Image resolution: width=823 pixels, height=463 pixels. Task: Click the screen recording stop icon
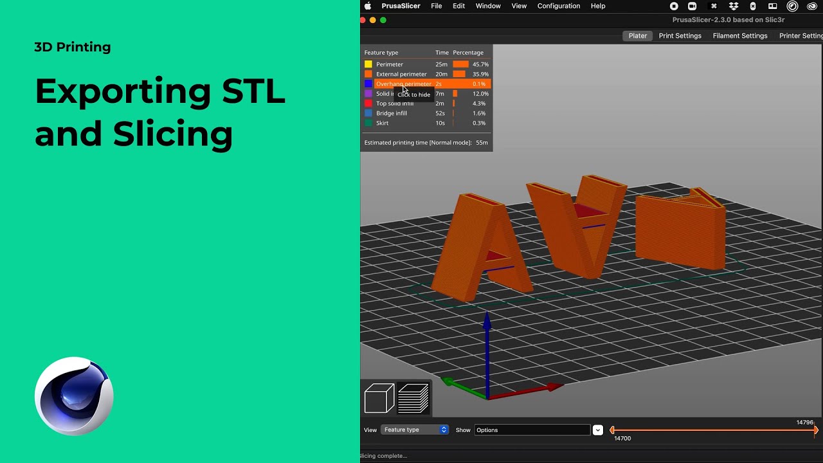click(x=674, y=6)
